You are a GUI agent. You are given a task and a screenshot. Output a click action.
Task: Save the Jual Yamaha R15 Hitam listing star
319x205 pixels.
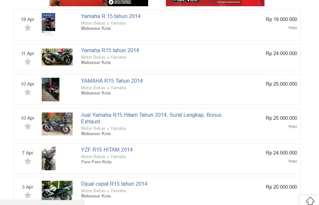click(28, 126)
